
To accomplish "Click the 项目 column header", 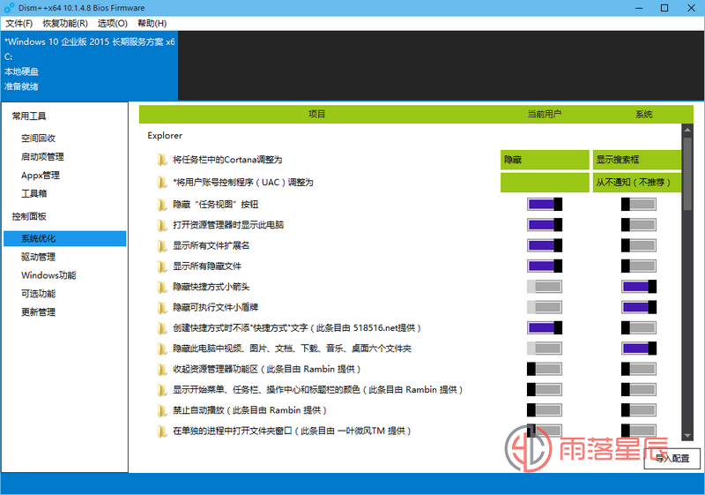I will (x=316, y=115).
